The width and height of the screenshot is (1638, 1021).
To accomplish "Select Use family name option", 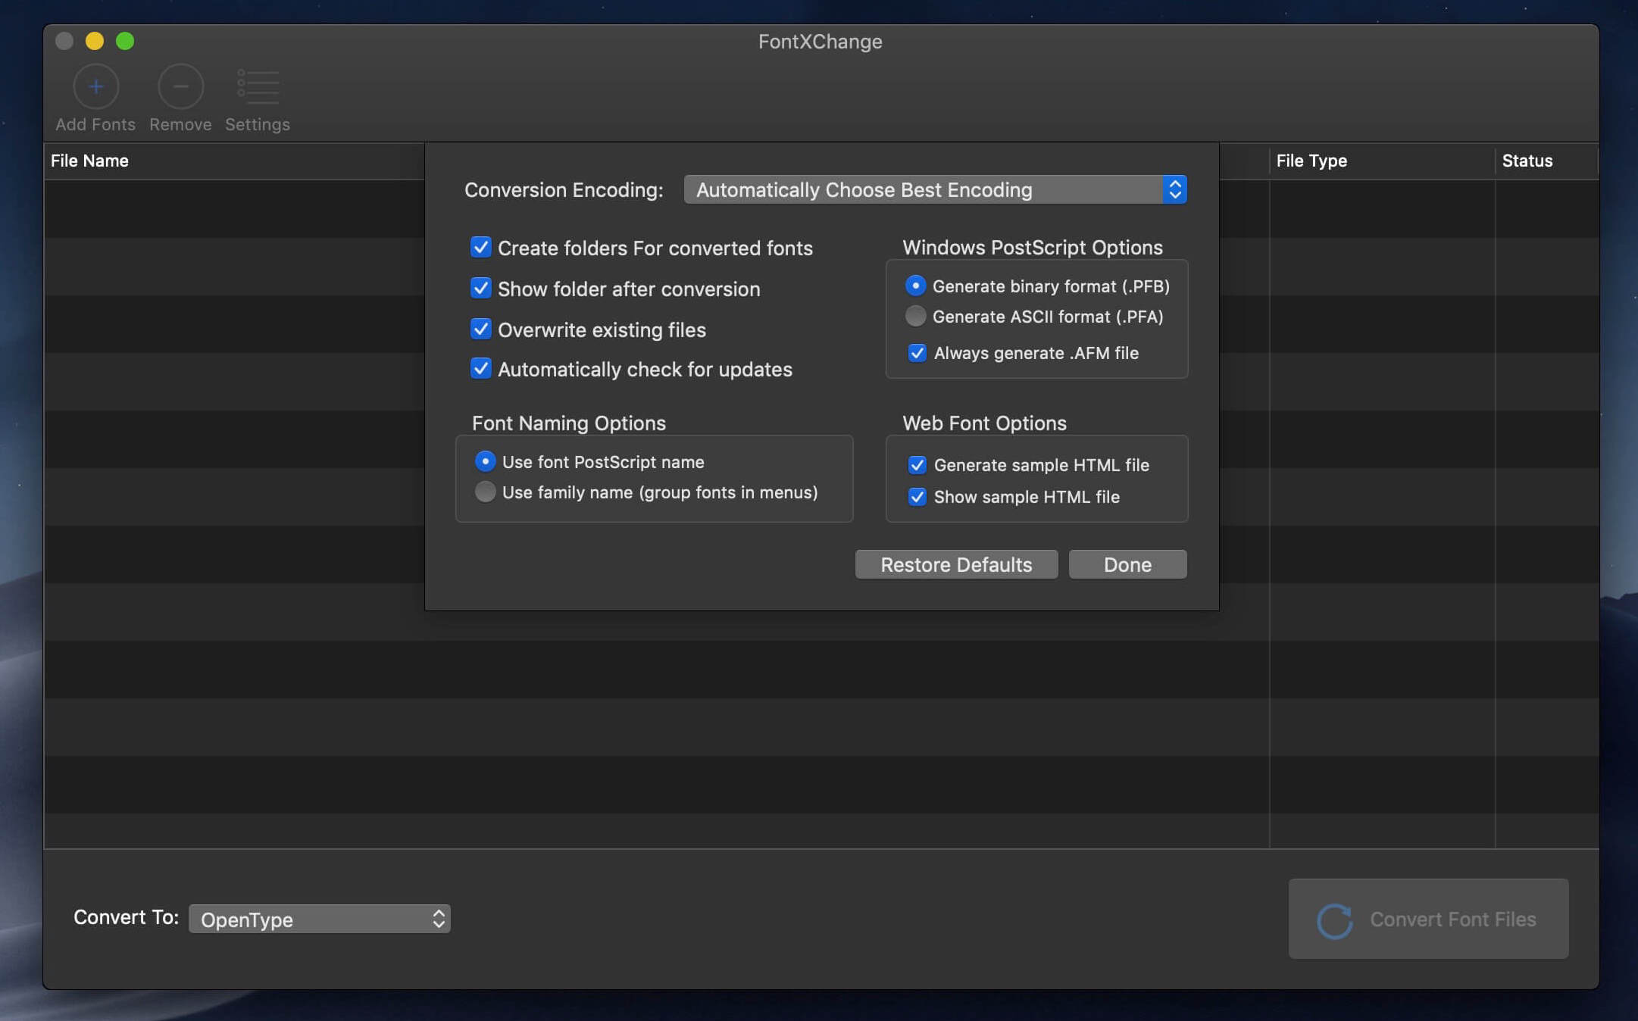I will coord(485,492).
